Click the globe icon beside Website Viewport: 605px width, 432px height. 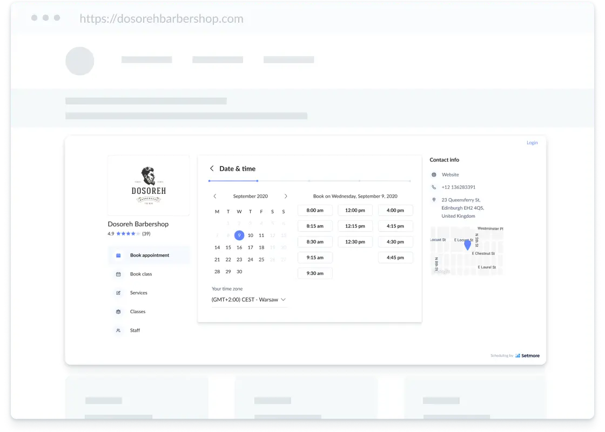434,175
